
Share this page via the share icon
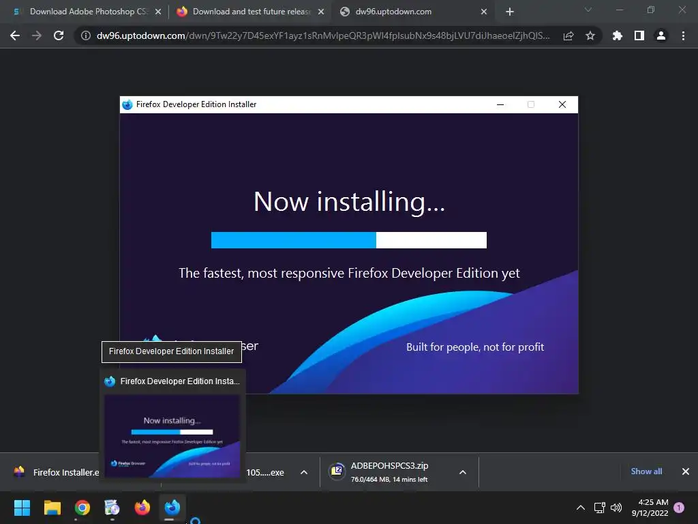(x=568, y=35)
